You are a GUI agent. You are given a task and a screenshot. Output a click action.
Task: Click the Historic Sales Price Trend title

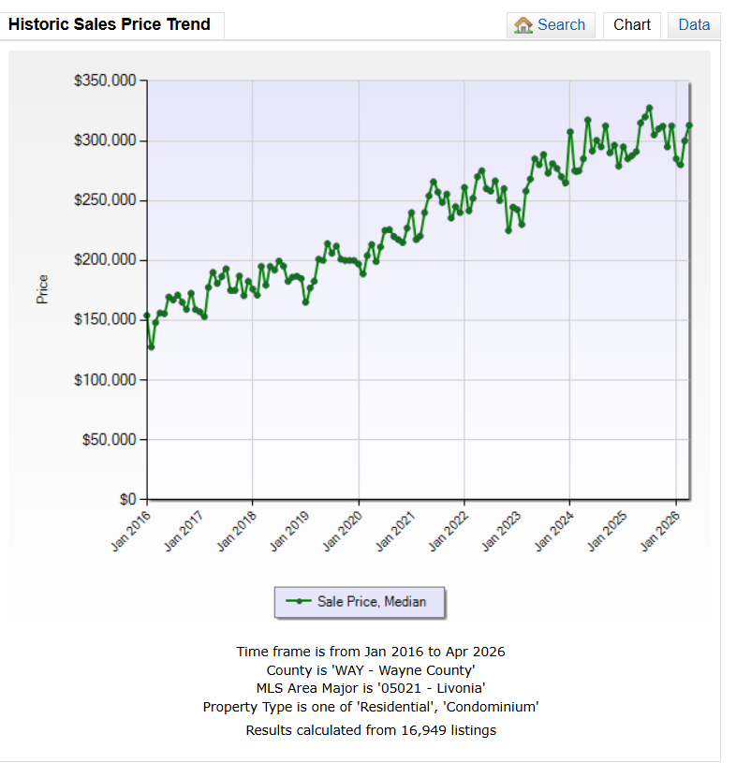[110, 24]
